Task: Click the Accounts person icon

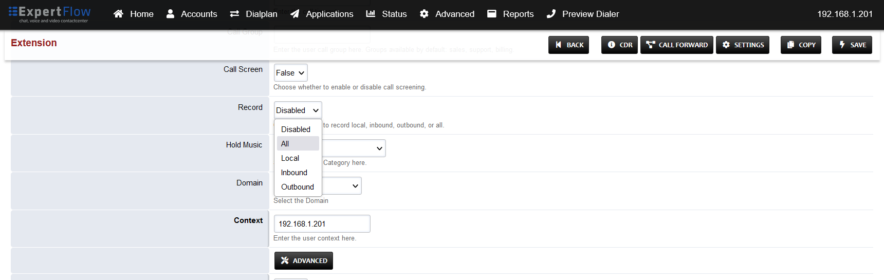Action: pyautogui.click(x=170, y=14)
